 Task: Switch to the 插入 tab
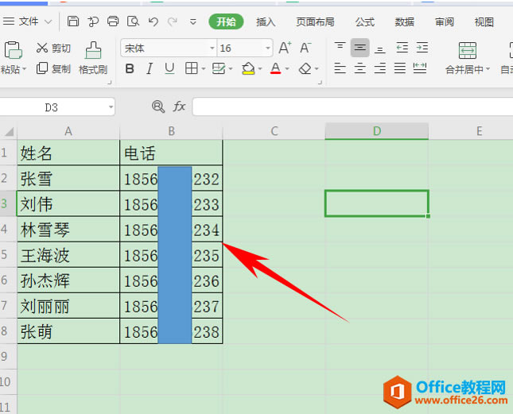coord(266,22)
